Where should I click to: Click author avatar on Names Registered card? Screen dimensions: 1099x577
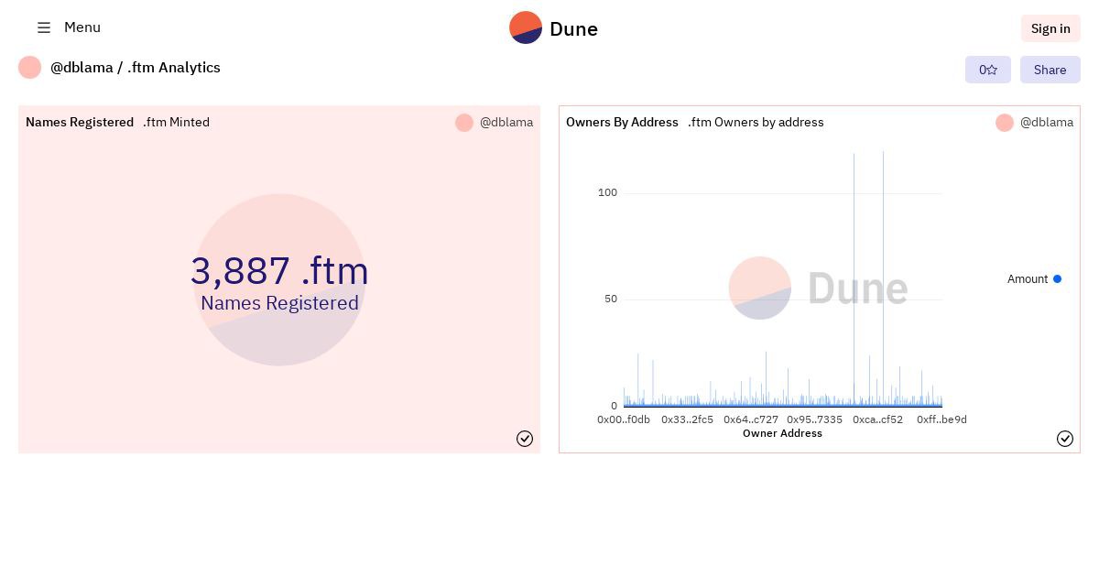click(x=464, y=123)
